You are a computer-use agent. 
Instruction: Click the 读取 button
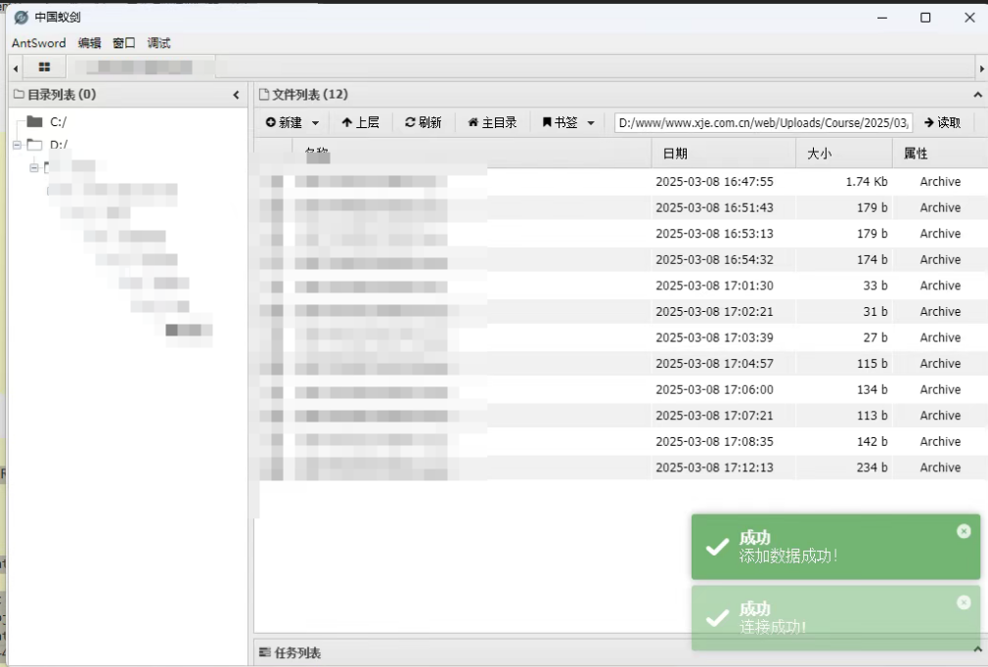[942, 122]
